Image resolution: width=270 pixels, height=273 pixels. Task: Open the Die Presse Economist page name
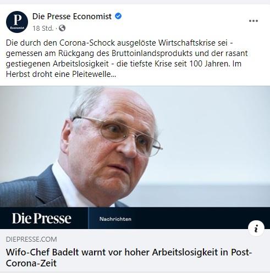click(x=72, y=16)
